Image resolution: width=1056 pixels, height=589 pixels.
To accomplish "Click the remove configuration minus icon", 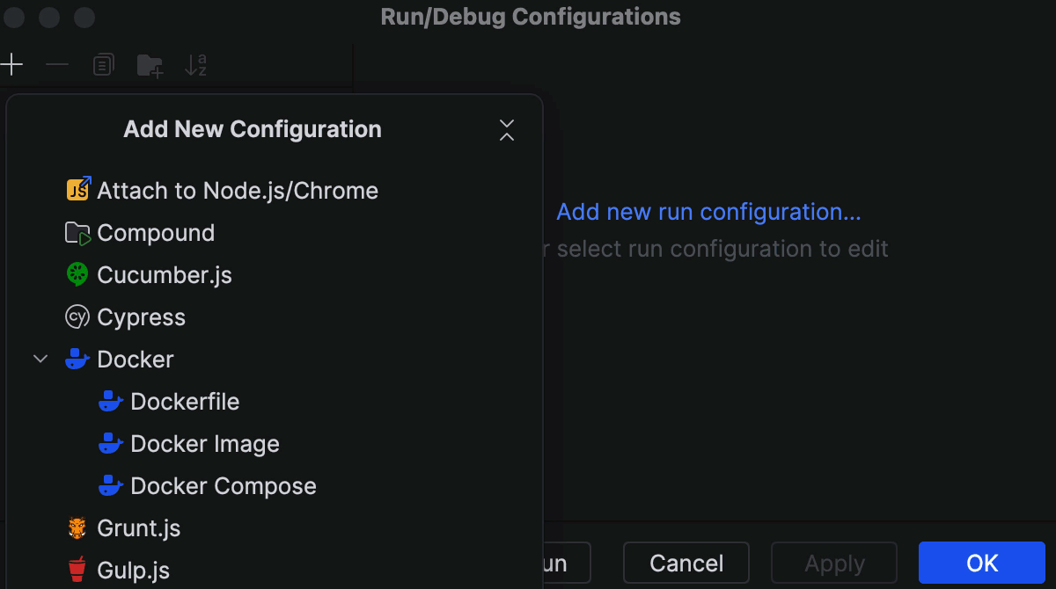I will pos(56,63).
